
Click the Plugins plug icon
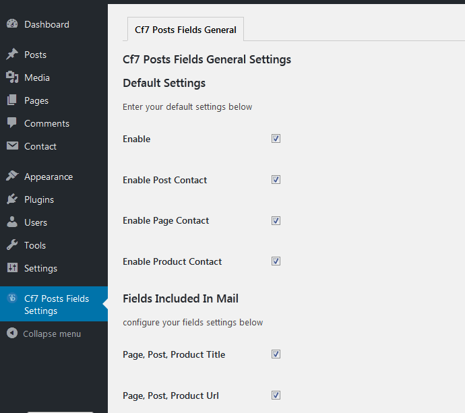coord(12,199)
